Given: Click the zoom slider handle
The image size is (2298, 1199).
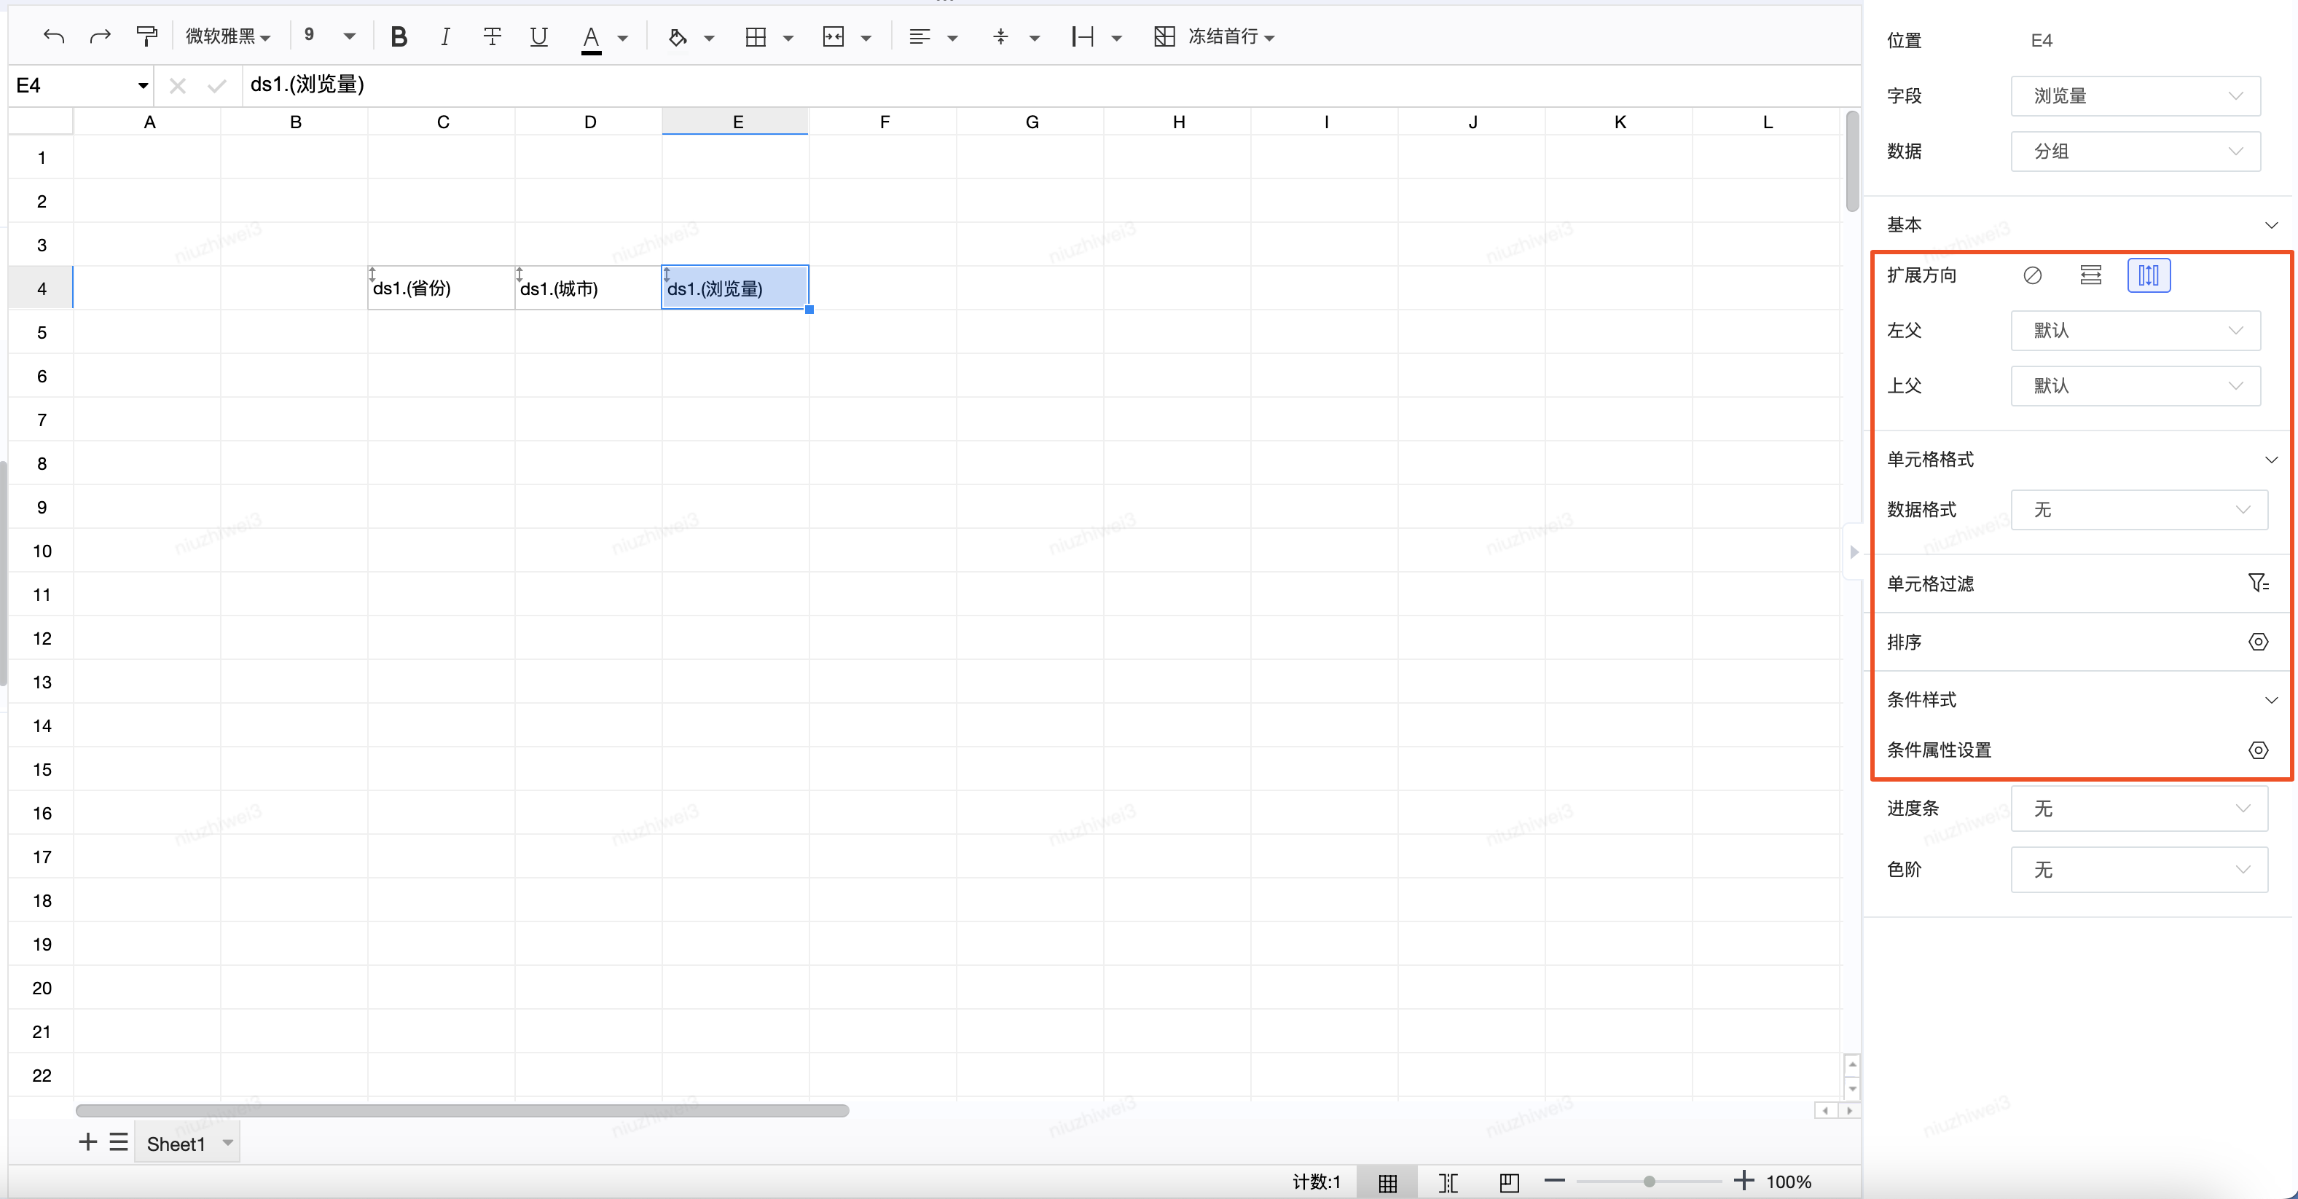Looking at the screenshot, I should [x=1650, y=1182].
